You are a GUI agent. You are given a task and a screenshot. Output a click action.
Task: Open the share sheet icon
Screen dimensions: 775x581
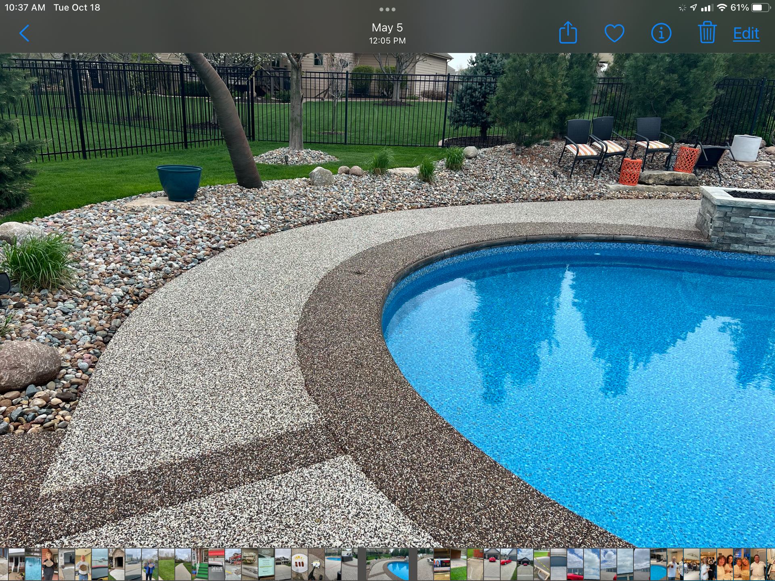[x=568, y=33]
